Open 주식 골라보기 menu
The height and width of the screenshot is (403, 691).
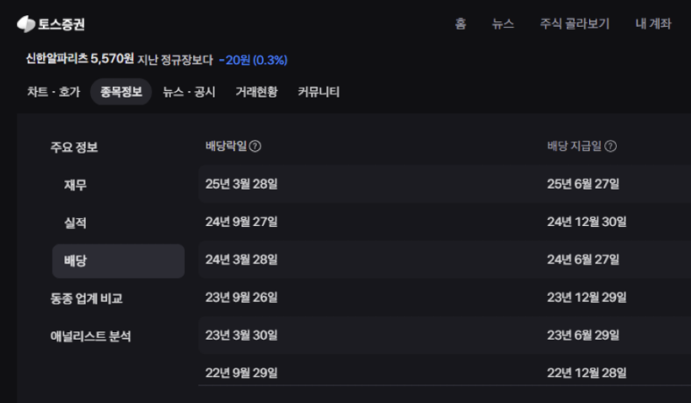point(575,24)
